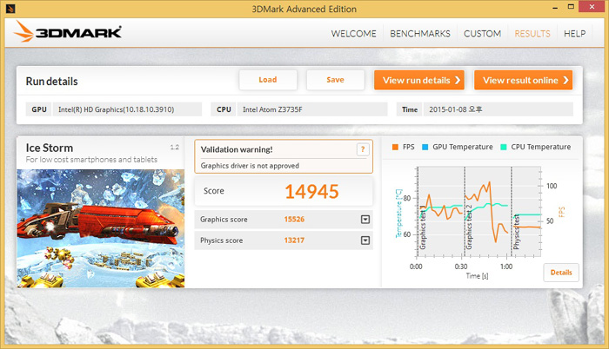Click the Time field showing 2015-01-08
Viewport: 609px width, 349px height.
[499, 109]
